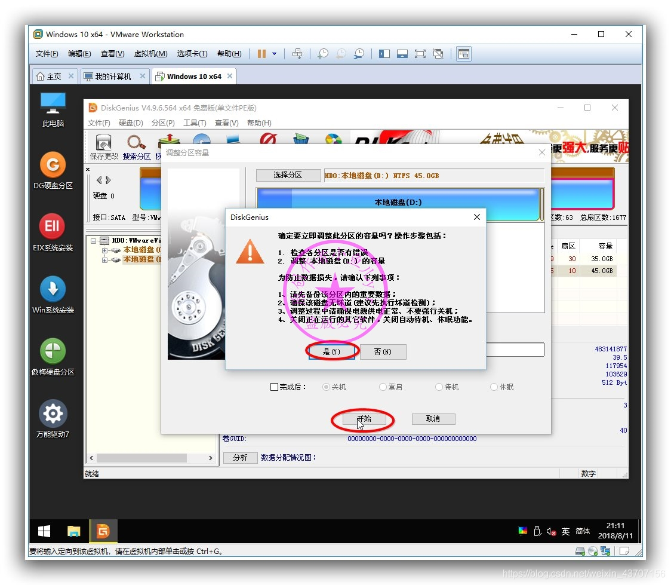Click the VMware pause virtual machine icon
The height and width of the screenshot is (585, 671).
point(261,54)
